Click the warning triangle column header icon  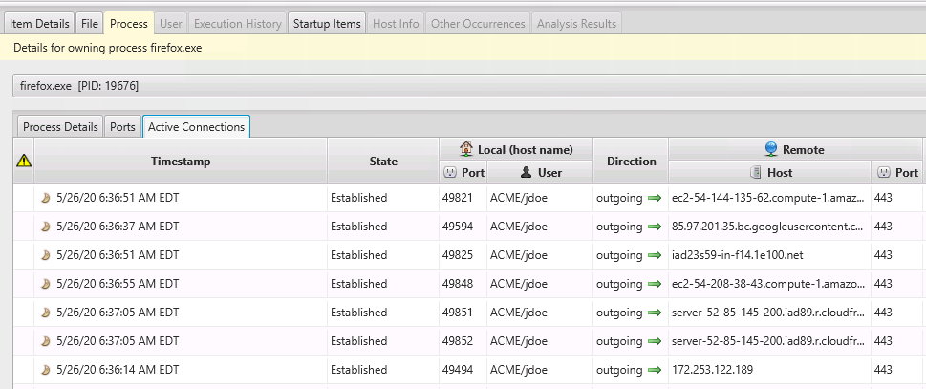click(x=24, y=162)
